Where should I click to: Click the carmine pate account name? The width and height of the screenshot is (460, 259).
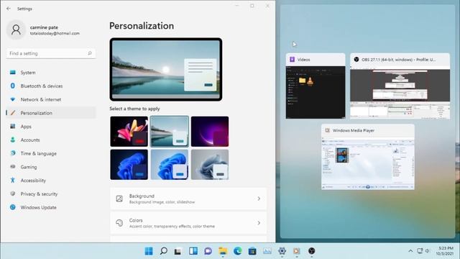[44, 27]
